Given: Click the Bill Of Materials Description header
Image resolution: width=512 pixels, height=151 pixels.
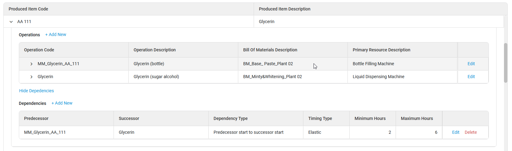Looking at the screenshot, I should [x=270, y=50].
